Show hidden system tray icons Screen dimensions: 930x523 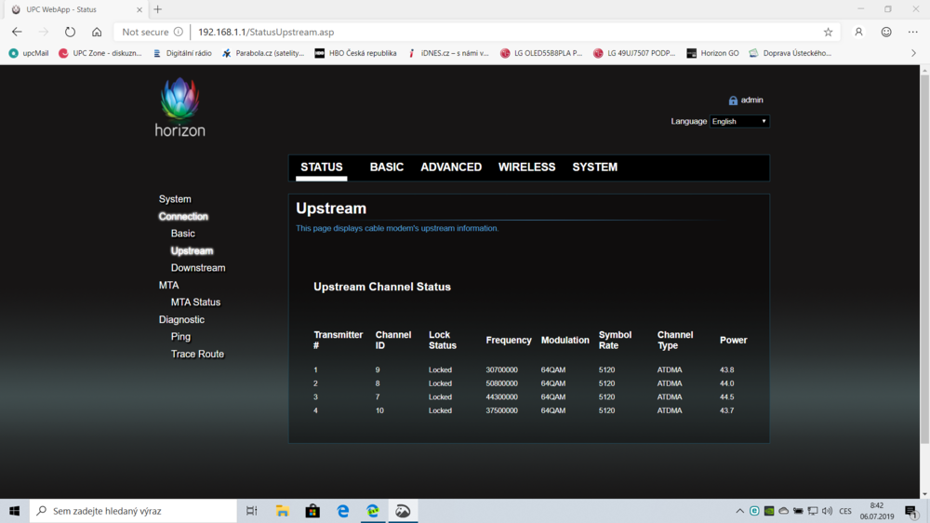[x=740, y=511]
